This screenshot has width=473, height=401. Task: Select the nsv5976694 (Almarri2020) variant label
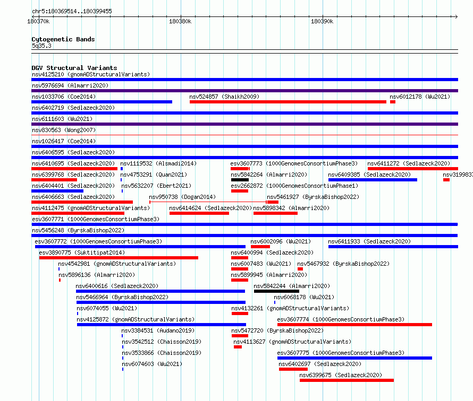pos(70,85)
